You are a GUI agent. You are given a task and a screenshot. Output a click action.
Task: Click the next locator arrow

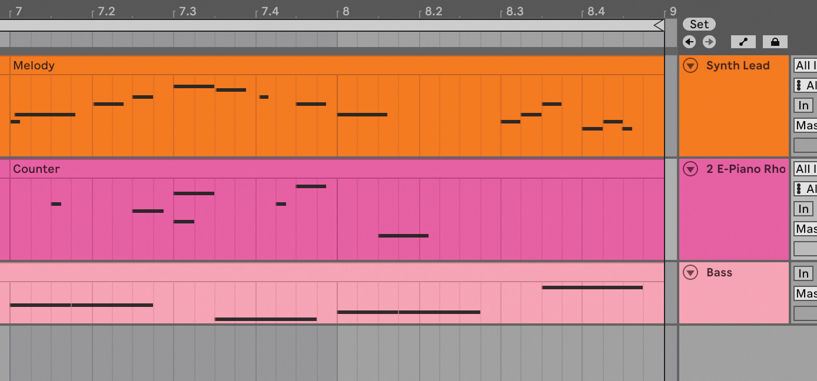[x=709, y=42]
